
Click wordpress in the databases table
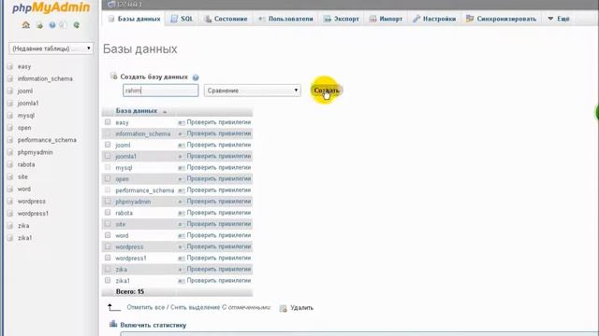[x=129, y=246]
